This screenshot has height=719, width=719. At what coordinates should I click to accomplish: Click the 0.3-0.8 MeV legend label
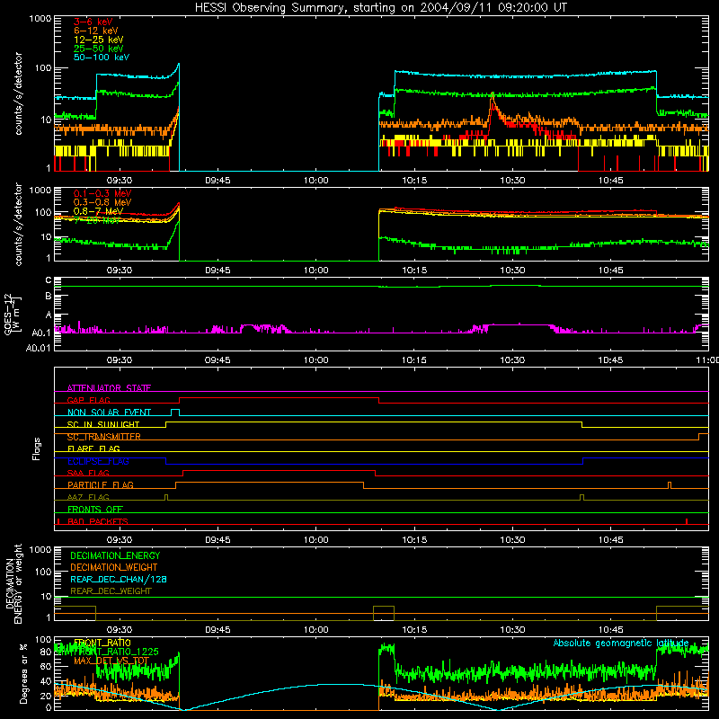pyautogui.click(x=102, y=202)
